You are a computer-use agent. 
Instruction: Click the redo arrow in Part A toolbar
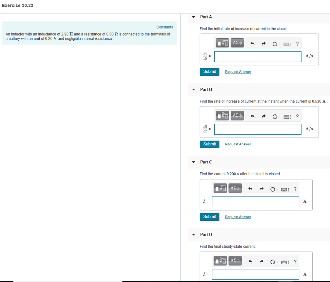tap(264, 44)
